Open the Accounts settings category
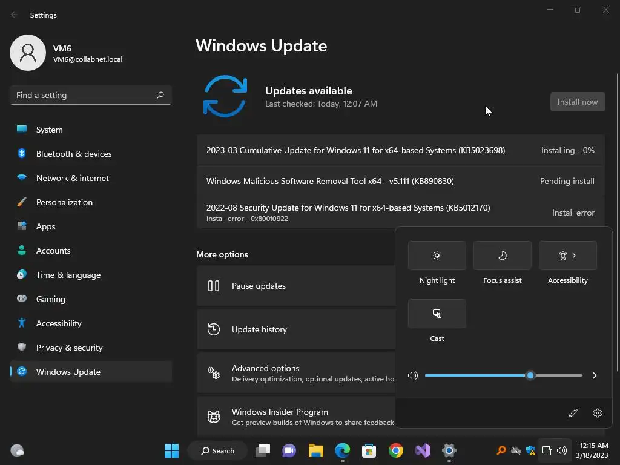 (x=91, y=251)
